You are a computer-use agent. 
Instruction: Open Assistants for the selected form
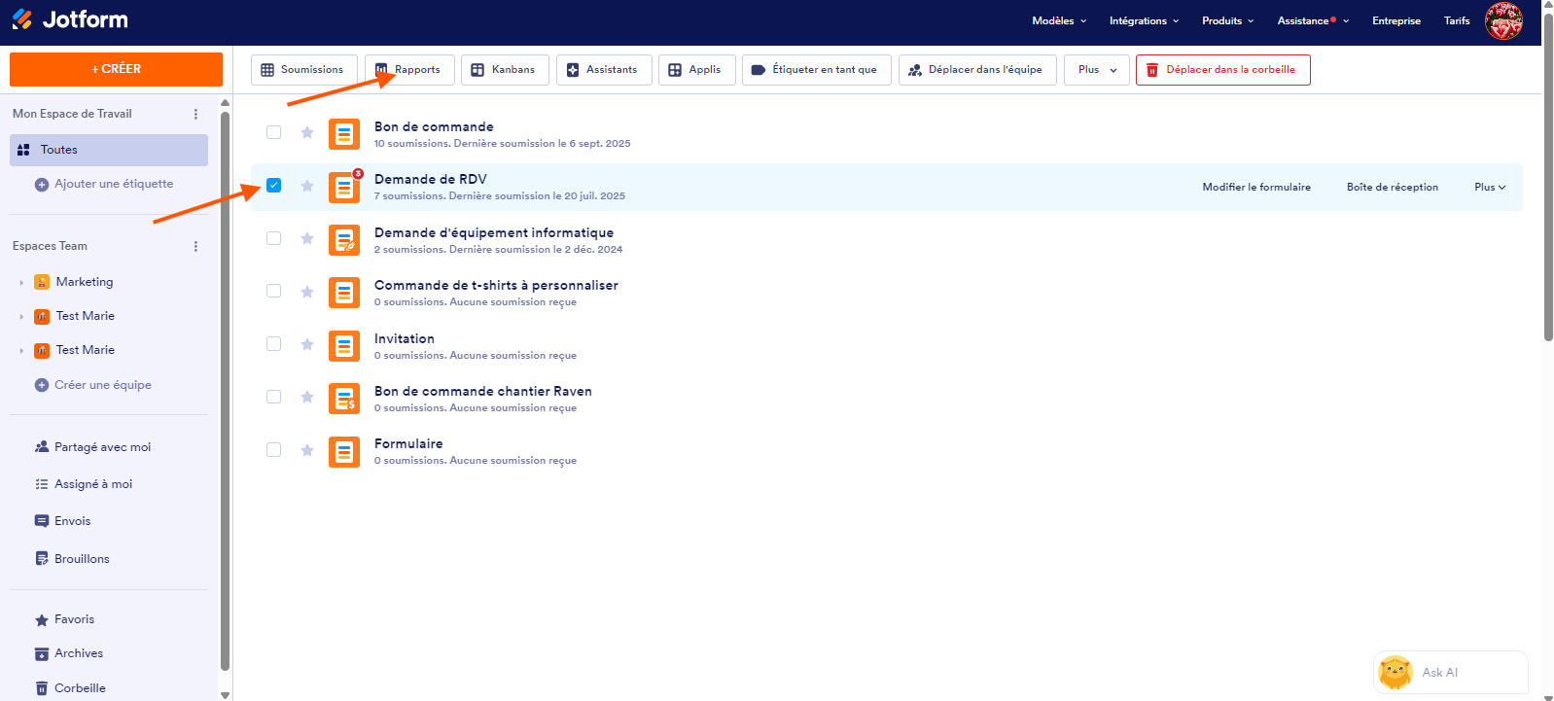604,70
